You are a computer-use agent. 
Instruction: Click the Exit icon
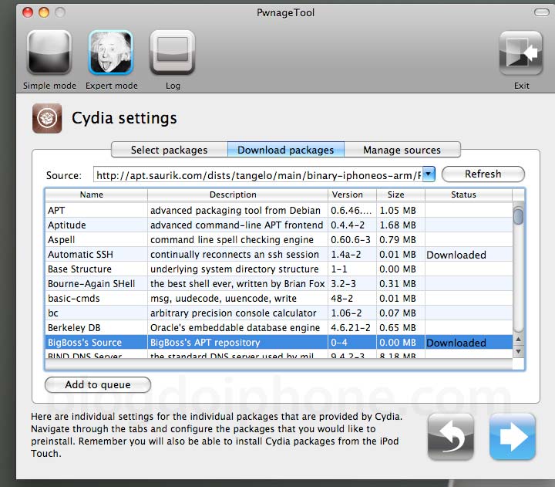click(x=520, y=53)
